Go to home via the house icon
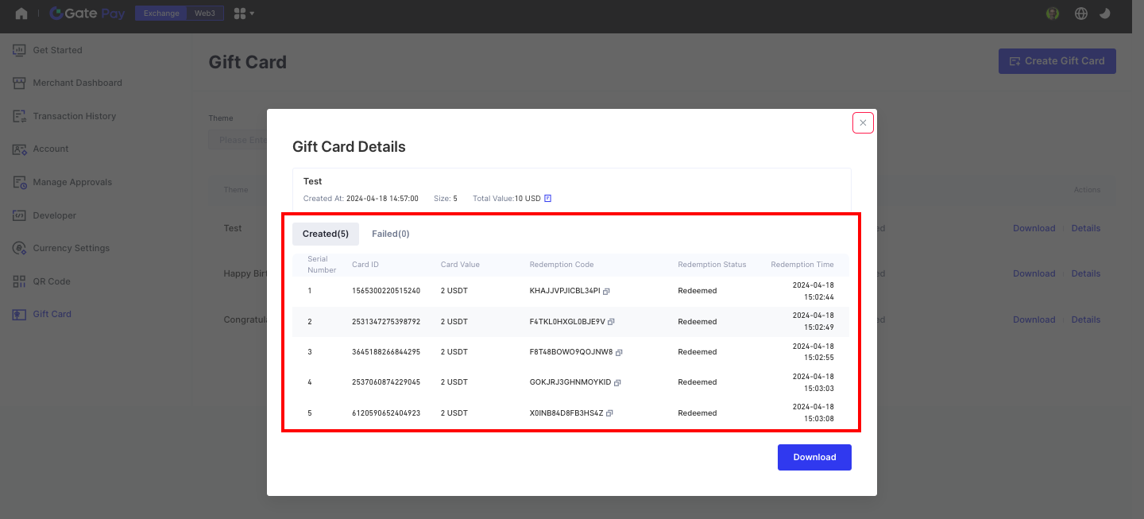The width and height of the screenshot is (1144, 519). coord(21,14)
